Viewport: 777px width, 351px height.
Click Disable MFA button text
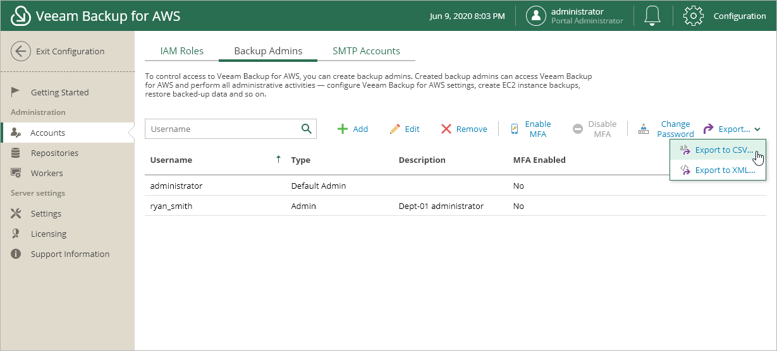603,129
